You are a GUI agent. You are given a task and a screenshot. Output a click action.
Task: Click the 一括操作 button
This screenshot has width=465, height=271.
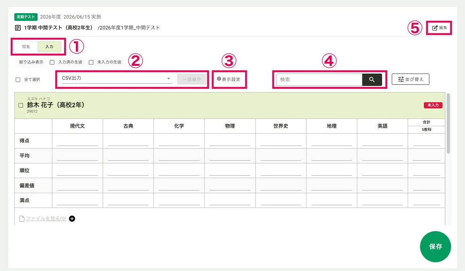coord(191,79)
